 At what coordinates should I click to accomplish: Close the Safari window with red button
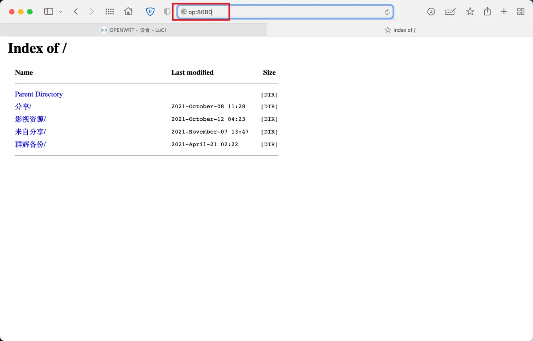(x=12, y=12)
